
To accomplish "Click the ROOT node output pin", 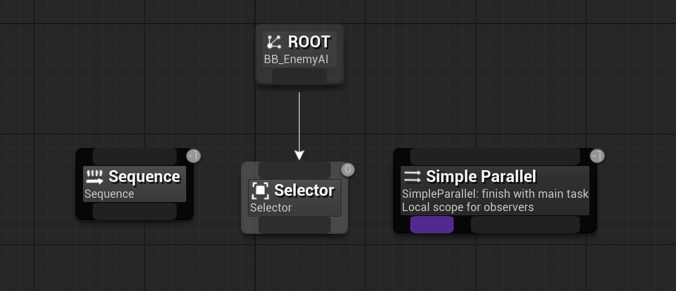I will tap(299, 76).
